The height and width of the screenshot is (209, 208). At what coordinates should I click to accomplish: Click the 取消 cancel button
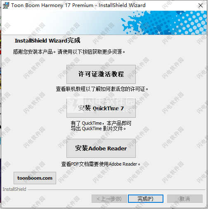pyautogui.click(x=185, y=199)
